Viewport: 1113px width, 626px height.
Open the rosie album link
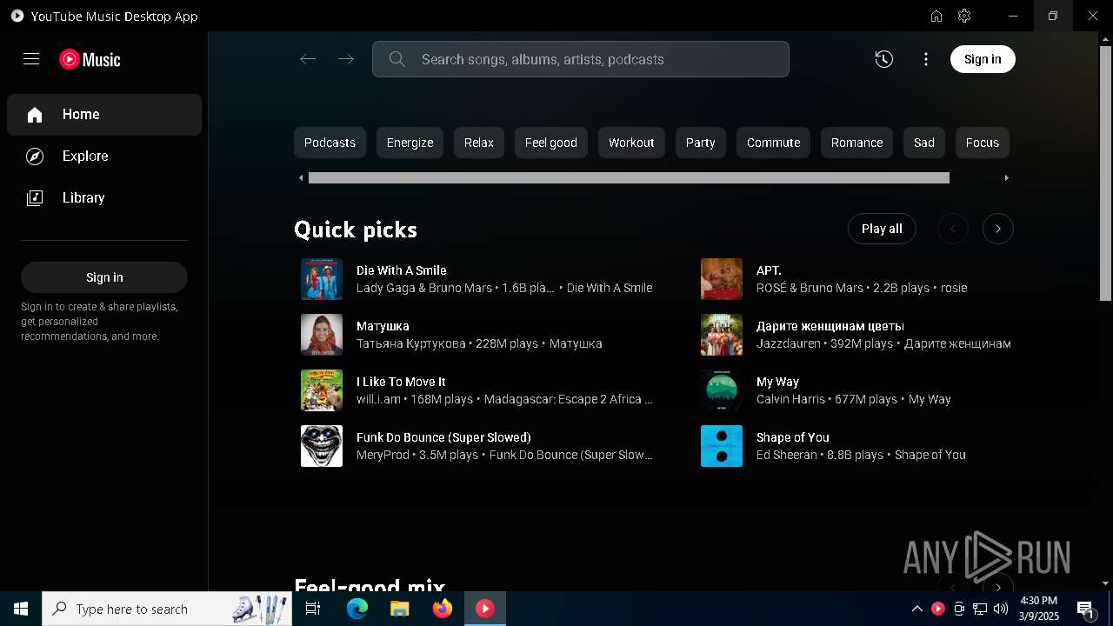954,288
